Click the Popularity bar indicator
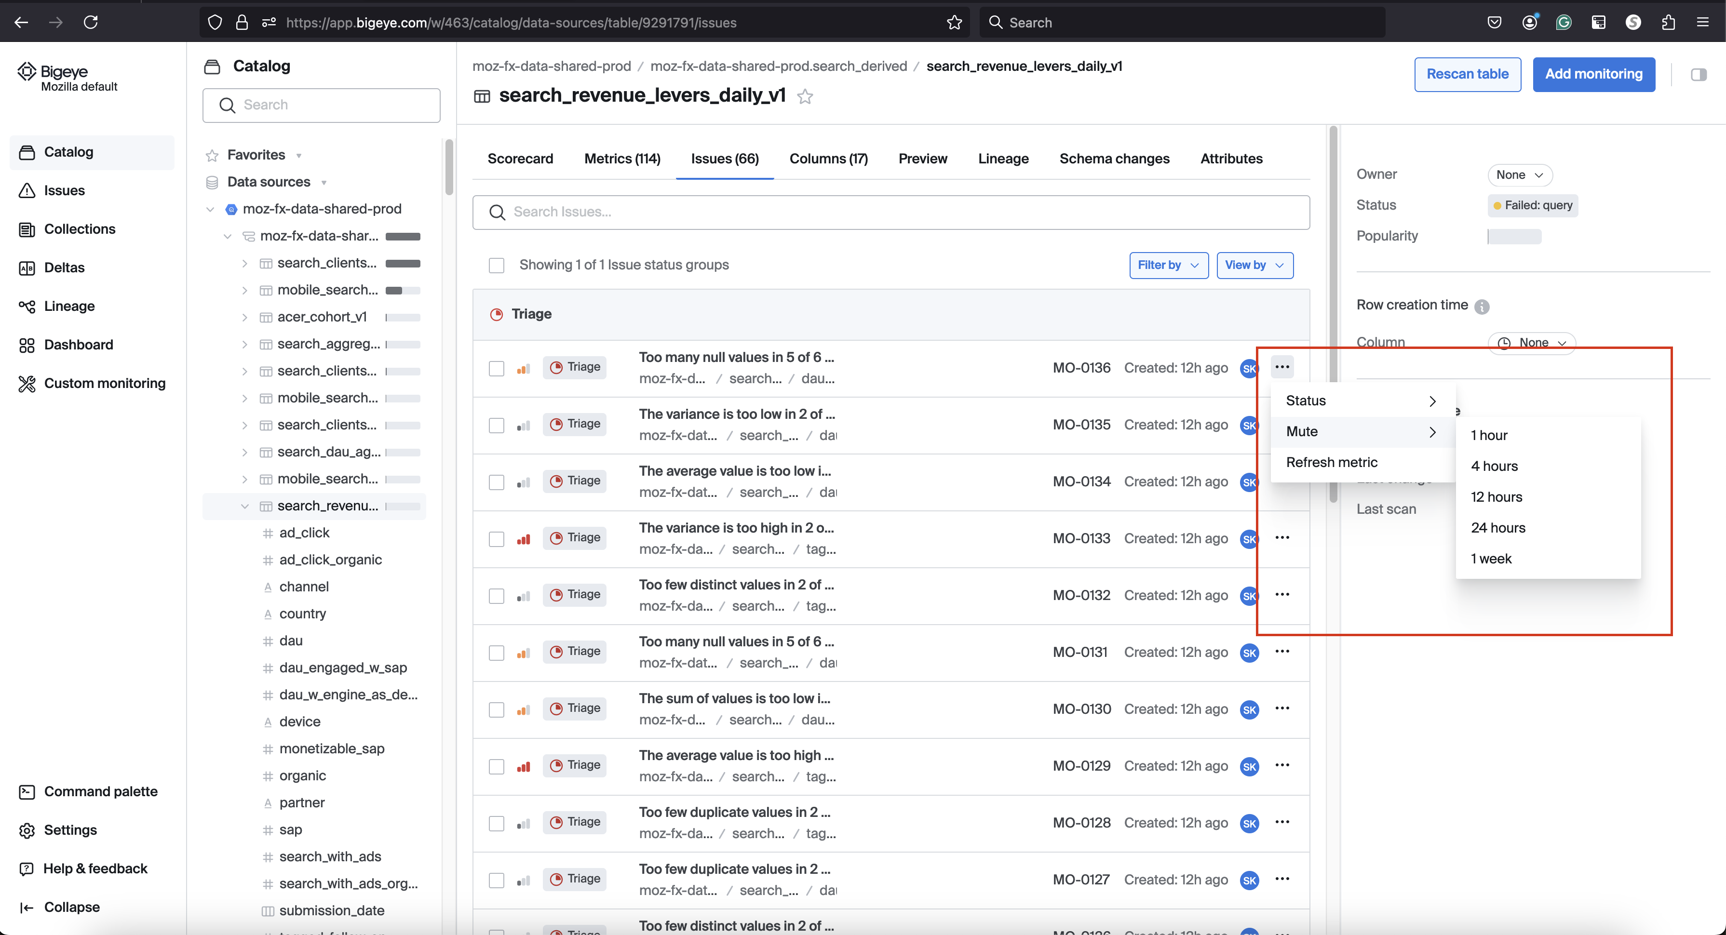1726x935 pixels. click(x=1513, y=237)
